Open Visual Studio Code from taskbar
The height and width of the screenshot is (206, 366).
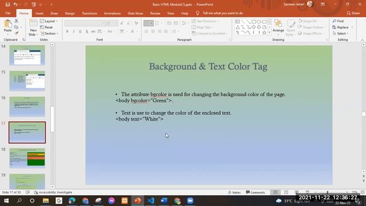pos(151,201)
